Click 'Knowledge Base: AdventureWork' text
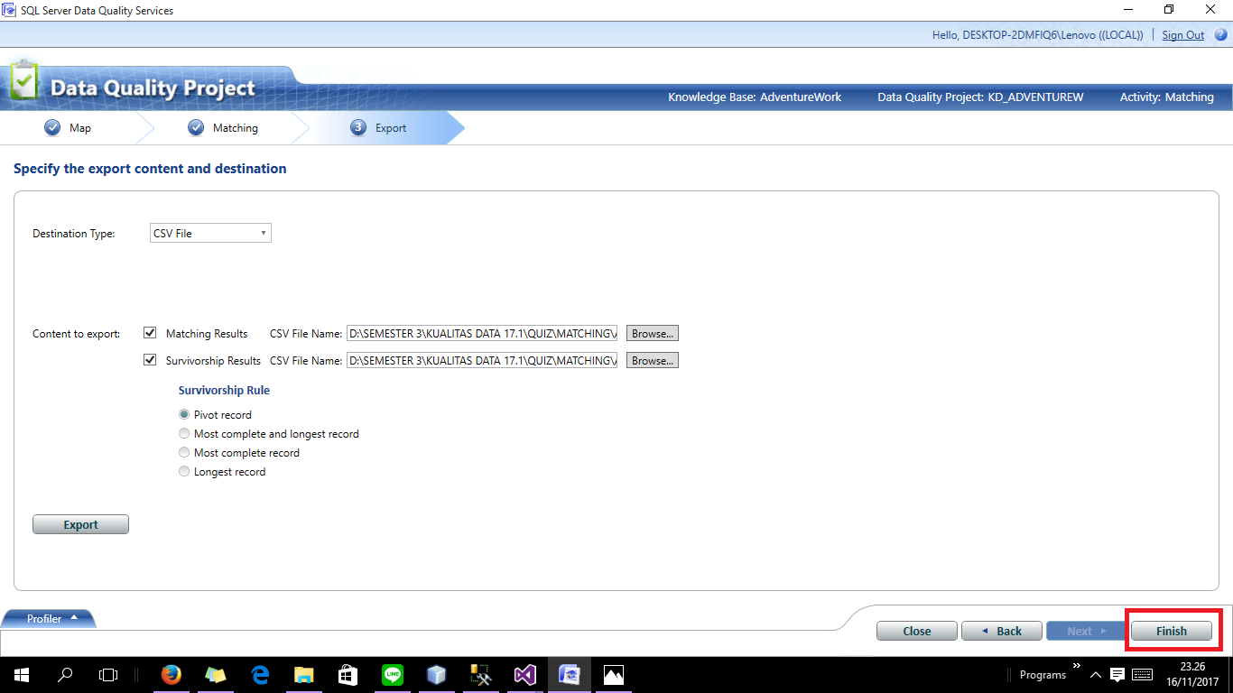The image size is (1233, 693). [755, 97]
